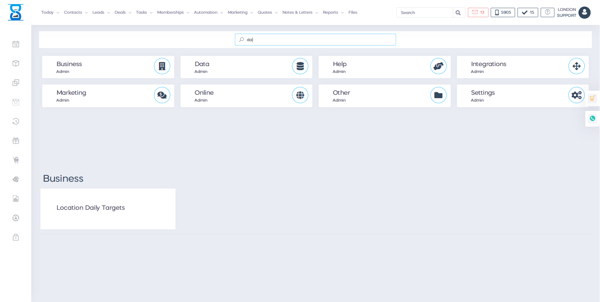Expand the Automation dropdown menu

click(208, 12)
